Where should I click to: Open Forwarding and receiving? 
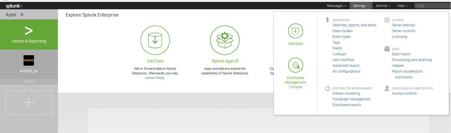412,60
